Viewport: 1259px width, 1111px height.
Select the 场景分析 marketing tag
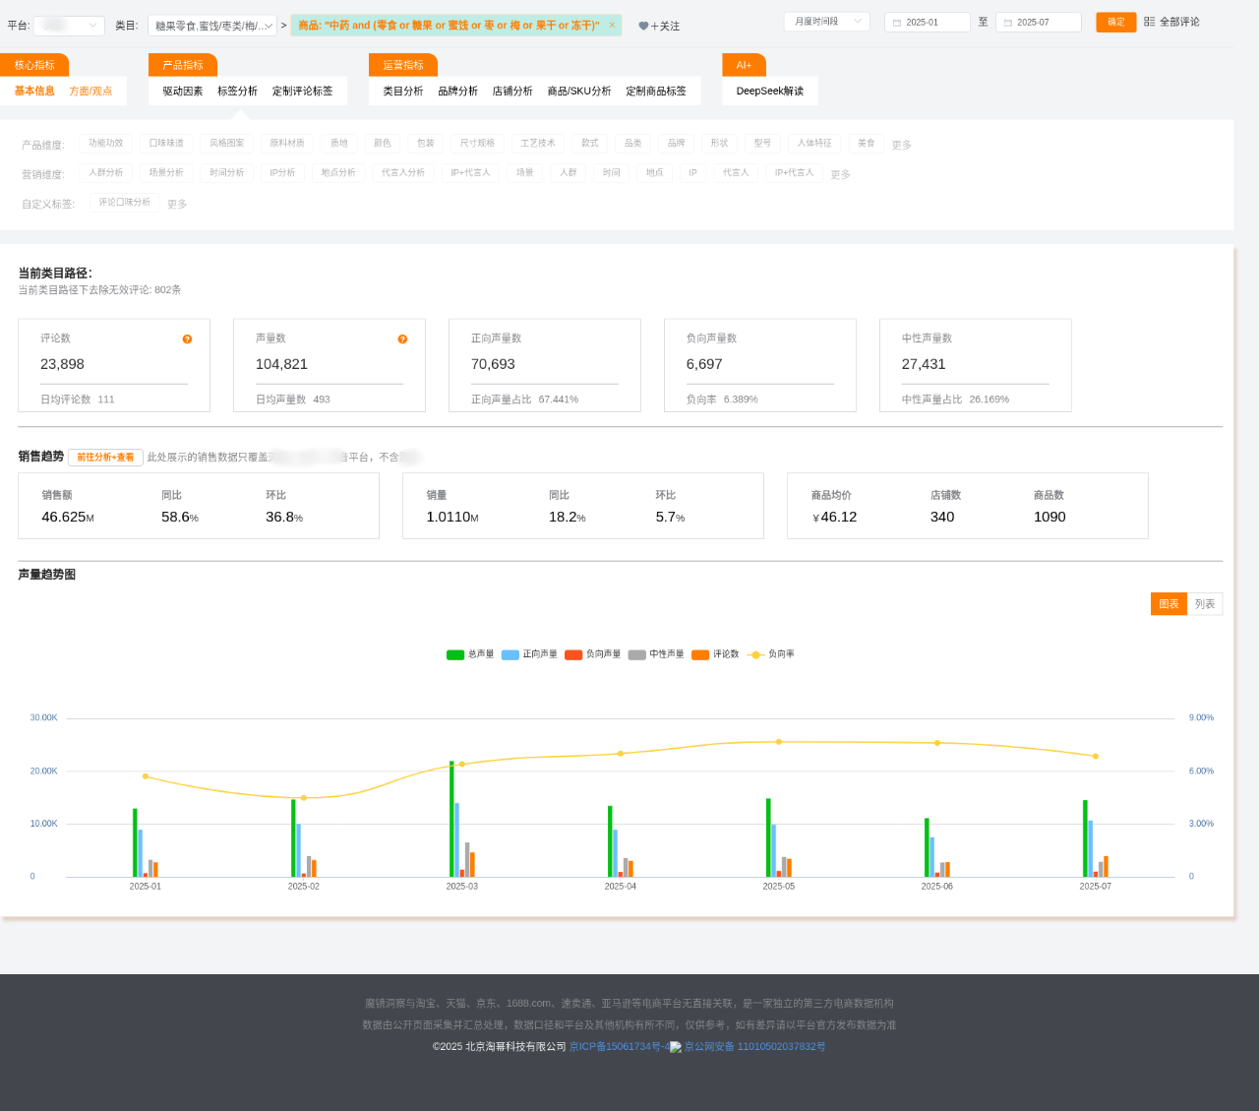166,173
